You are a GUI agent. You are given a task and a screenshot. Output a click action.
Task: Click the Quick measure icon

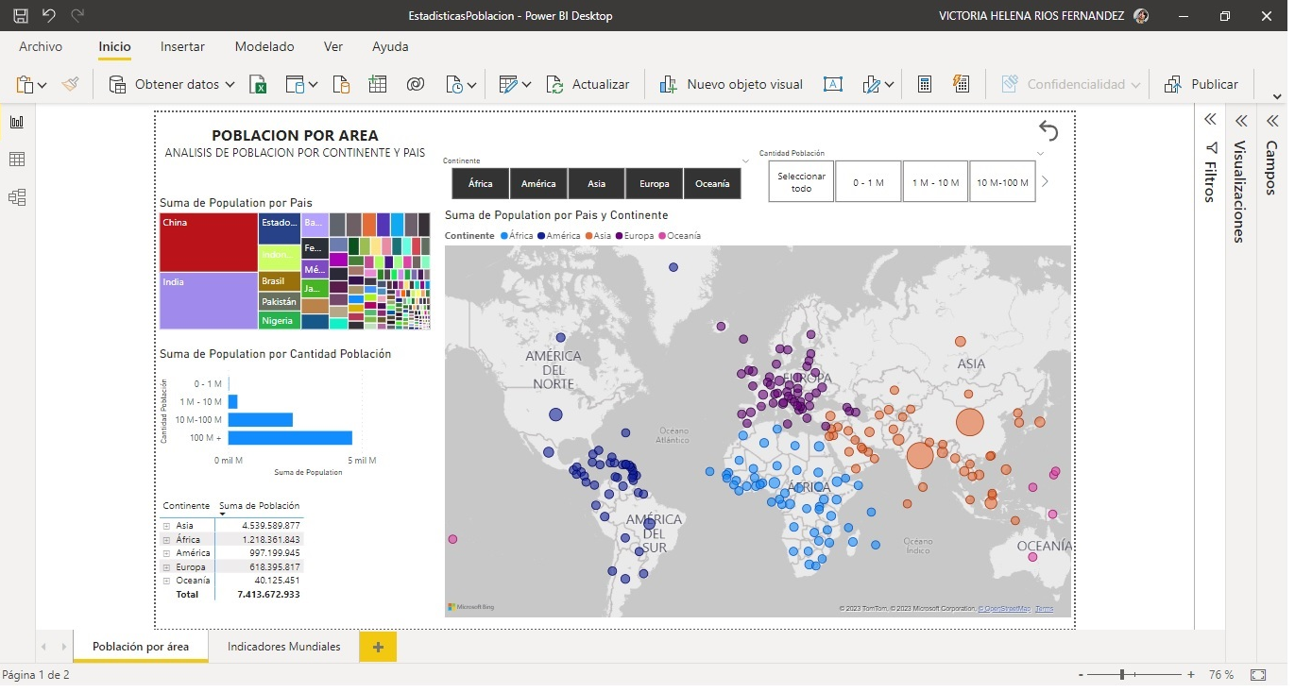[x=961, y=83]
